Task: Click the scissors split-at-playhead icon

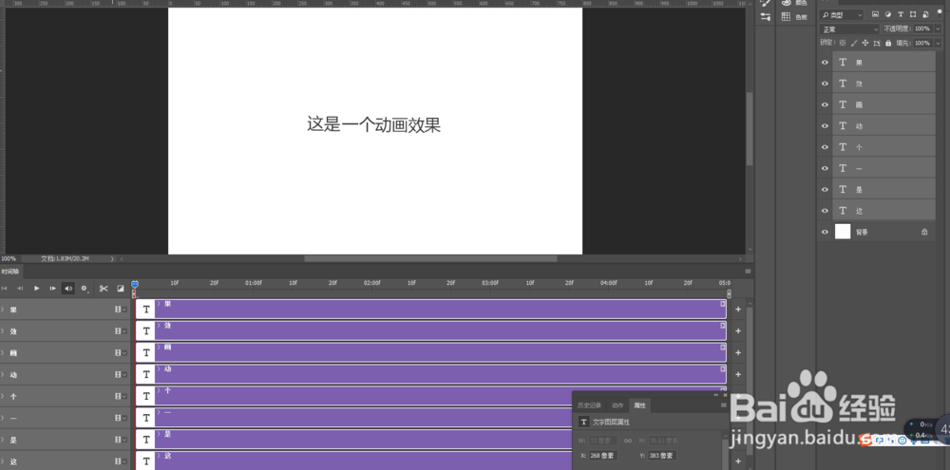Action: coord(104,289)
